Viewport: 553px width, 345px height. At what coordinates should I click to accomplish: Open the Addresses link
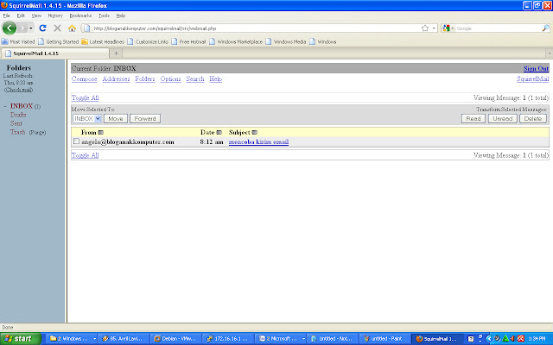pos(116,78)
